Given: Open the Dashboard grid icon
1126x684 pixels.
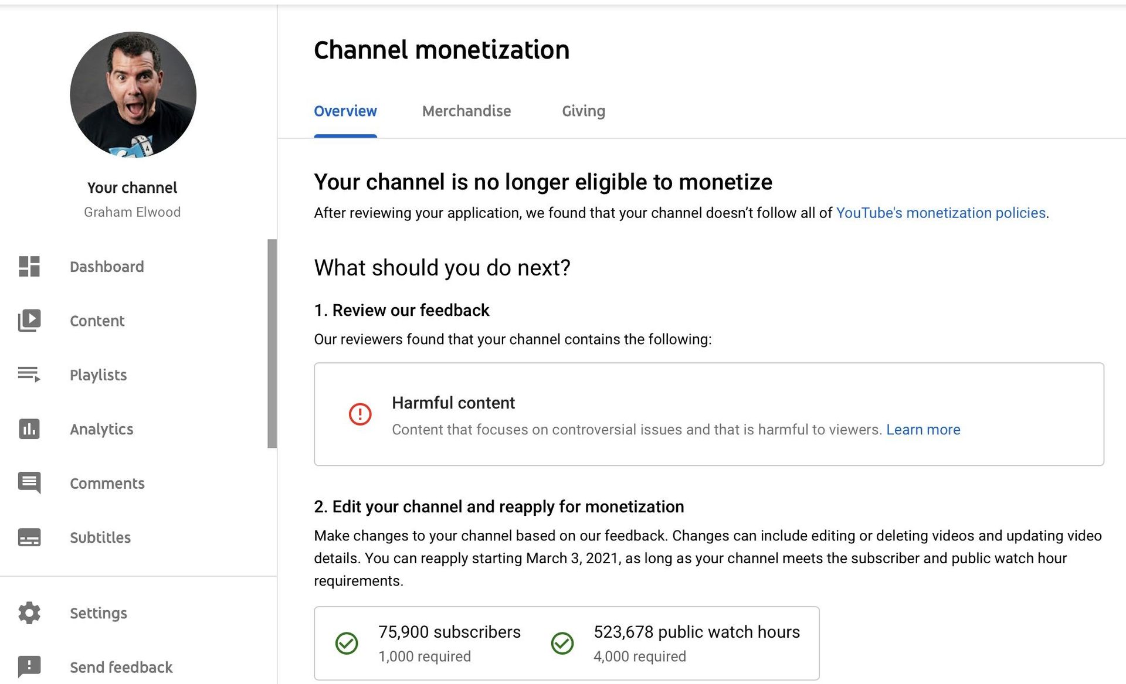Looking at the screenshot, I should (29, 267).
